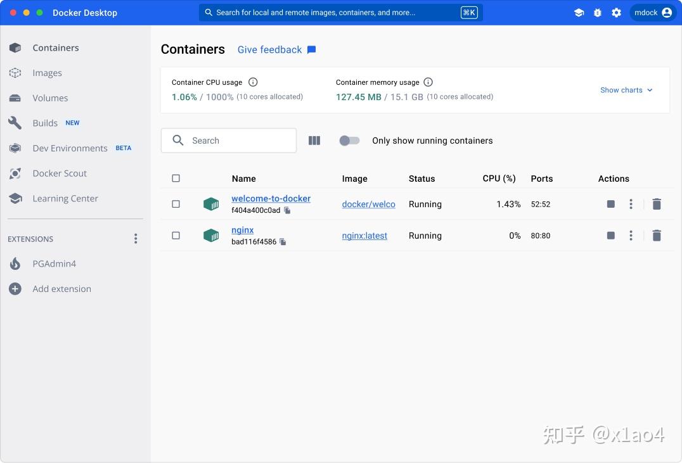Stop the nginx container
This screenshot has height=463, width=682.
(x=610, y=235)
